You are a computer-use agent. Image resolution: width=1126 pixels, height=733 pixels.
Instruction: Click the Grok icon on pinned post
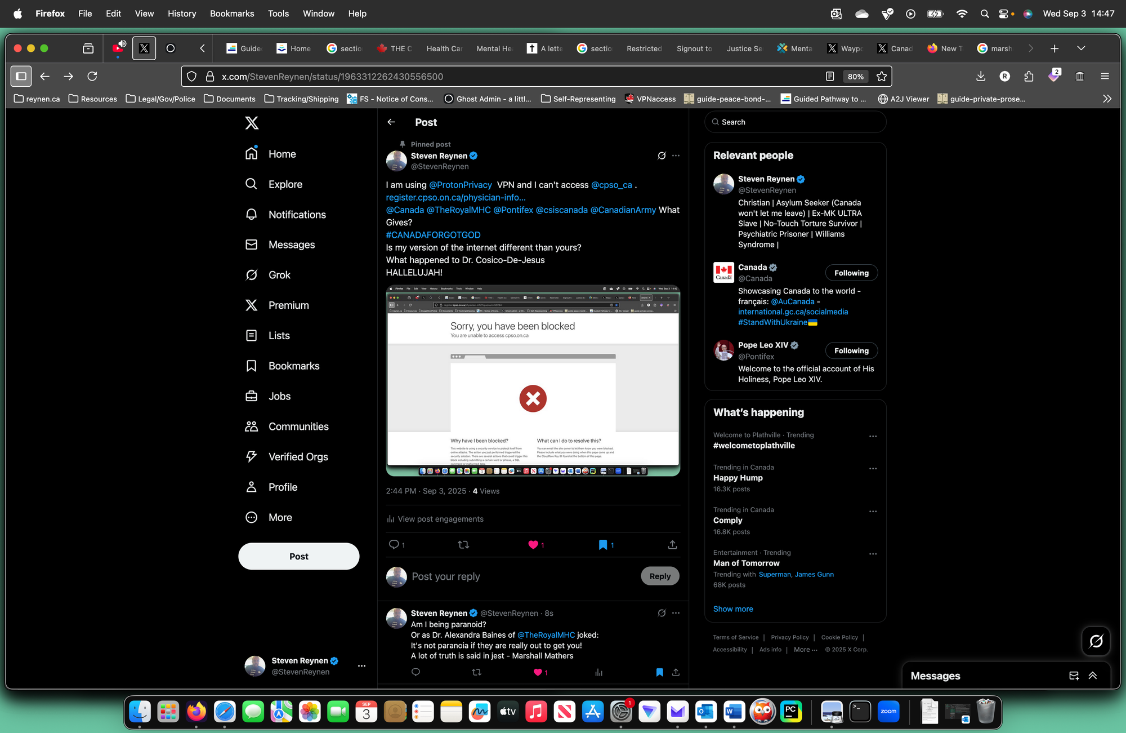(662, 156)
